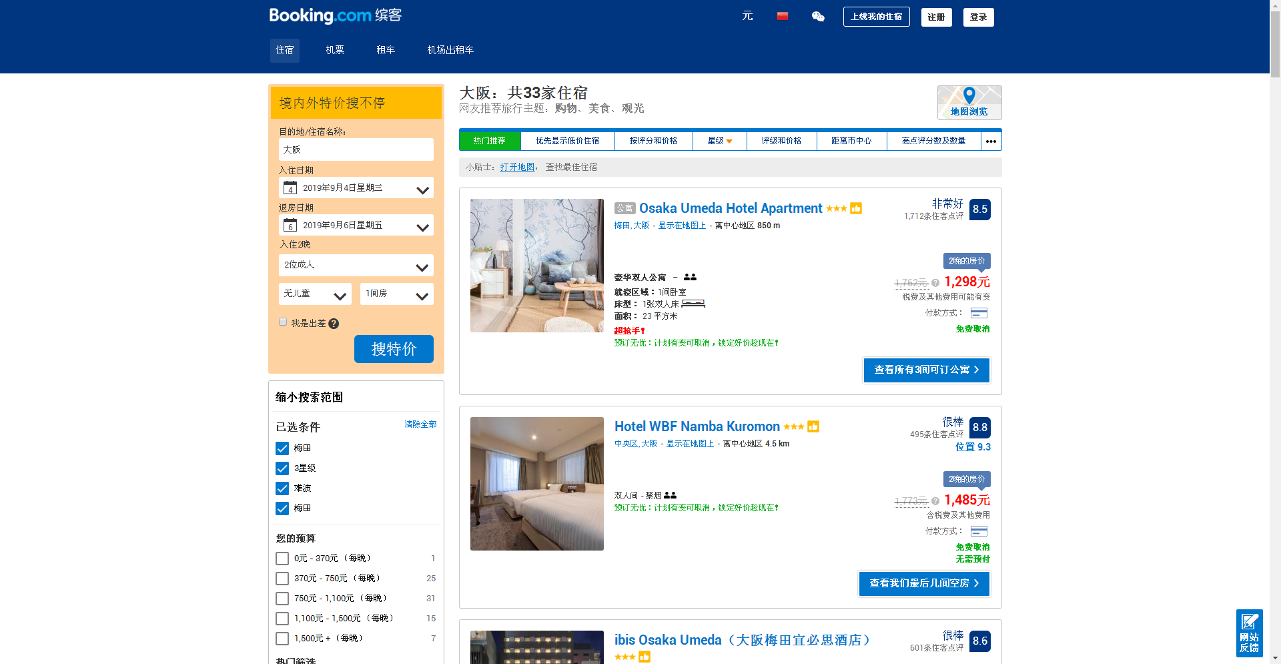
Task: Click the 登录 login button
Action: pyautogui.click(x=979, y=17)
